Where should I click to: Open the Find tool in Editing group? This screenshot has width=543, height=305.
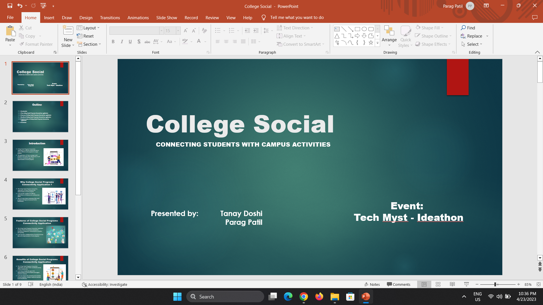[x=468, y=28]
